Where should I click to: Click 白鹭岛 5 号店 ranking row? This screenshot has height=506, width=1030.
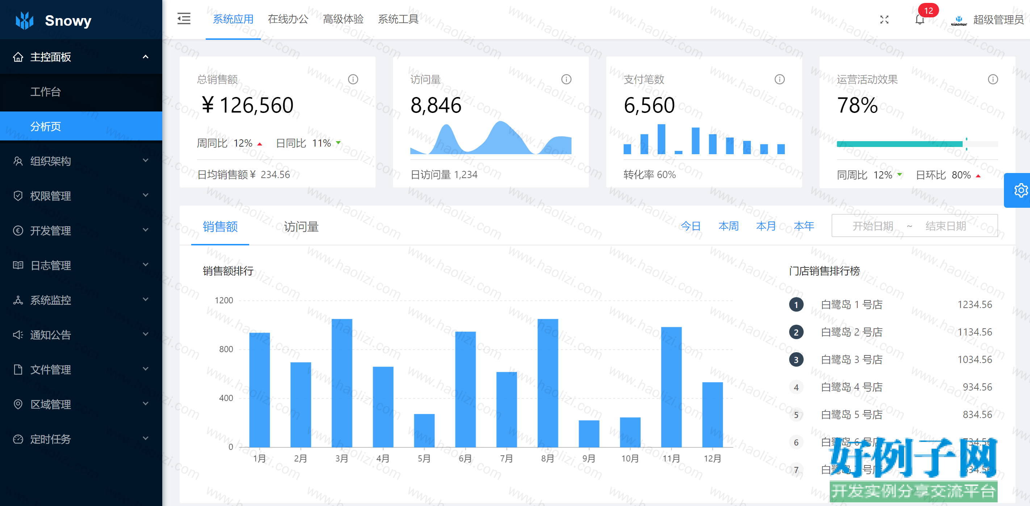pos(890,415)
